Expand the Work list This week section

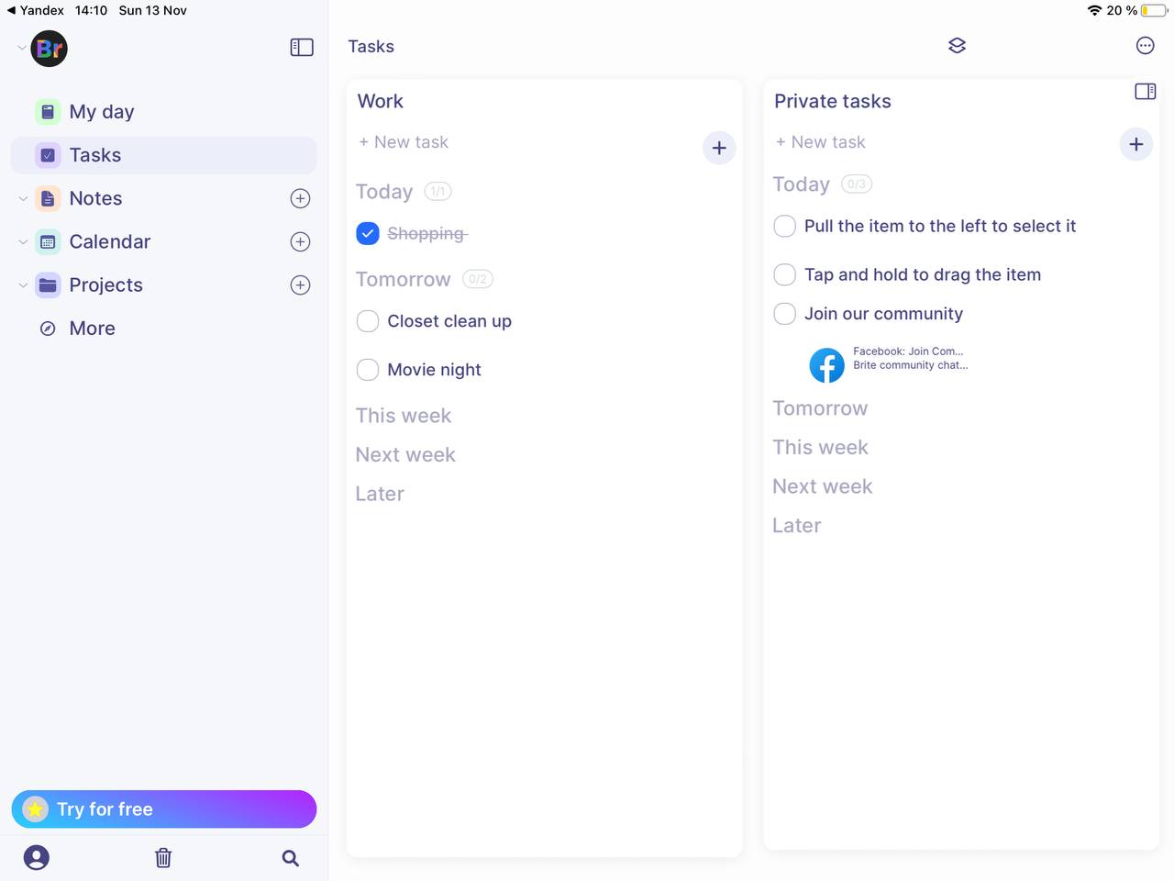tap(404, 416)
